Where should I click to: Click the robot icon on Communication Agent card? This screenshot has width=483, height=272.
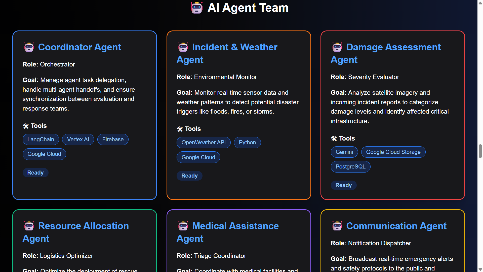(x=337, y=226)
